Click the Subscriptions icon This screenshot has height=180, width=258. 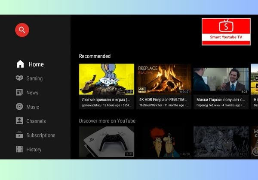19,135
